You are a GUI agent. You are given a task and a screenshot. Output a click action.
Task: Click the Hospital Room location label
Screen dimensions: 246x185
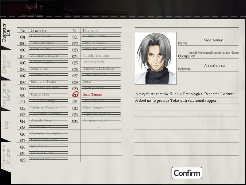coord(32,16)
